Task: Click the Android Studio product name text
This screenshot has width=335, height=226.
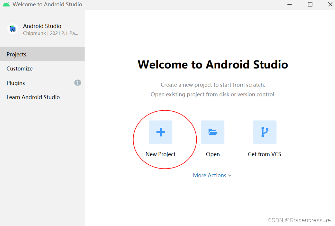Action: [42, 26]
